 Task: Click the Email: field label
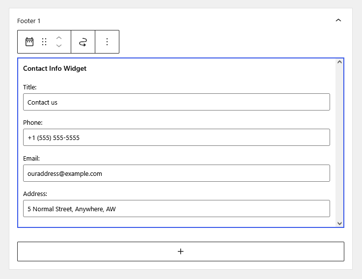click(x=31, y=159)
